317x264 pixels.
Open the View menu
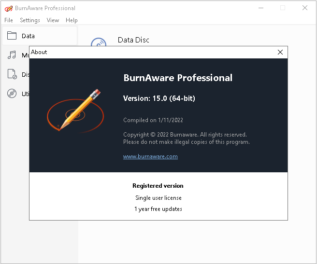(53, 20)
